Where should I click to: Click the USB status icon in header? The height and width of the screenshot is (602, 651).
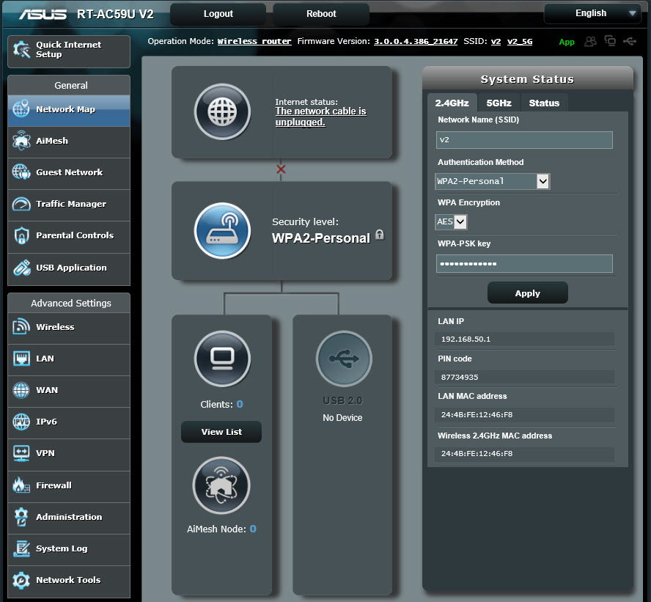630,41
